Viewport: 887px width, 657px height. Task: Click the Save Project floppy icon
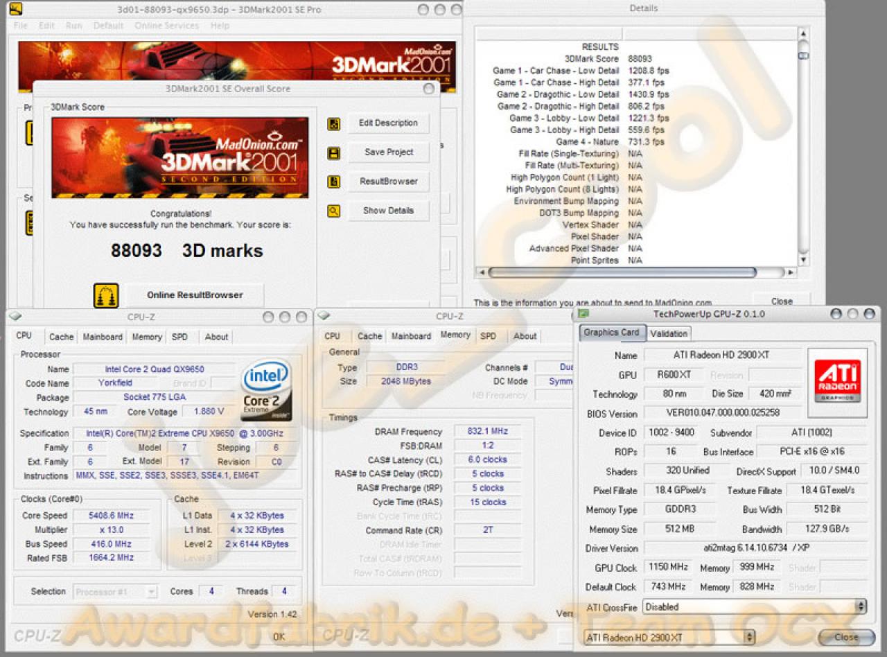[334, 153]
